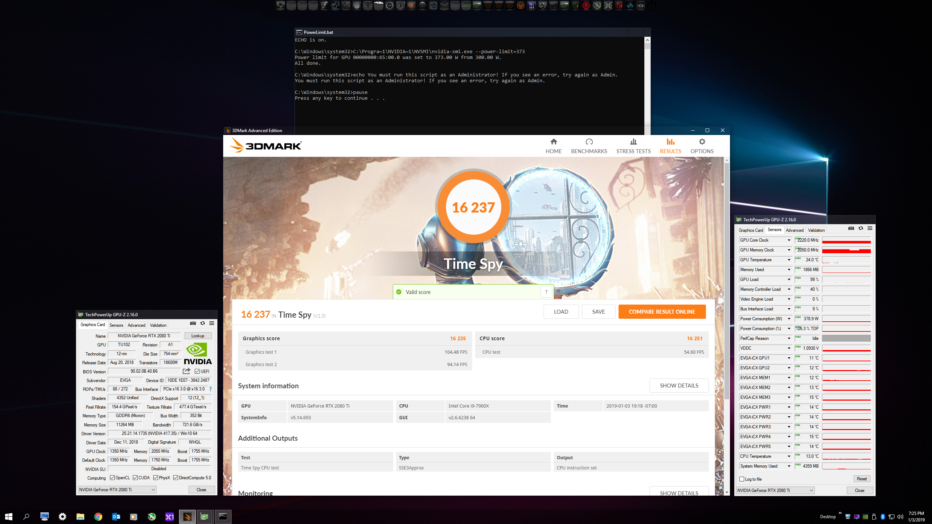Click the screenshot camera icon in GPU-Z sensors window
The width and height of the screenshot is (932, 524).
click(851, 229)
